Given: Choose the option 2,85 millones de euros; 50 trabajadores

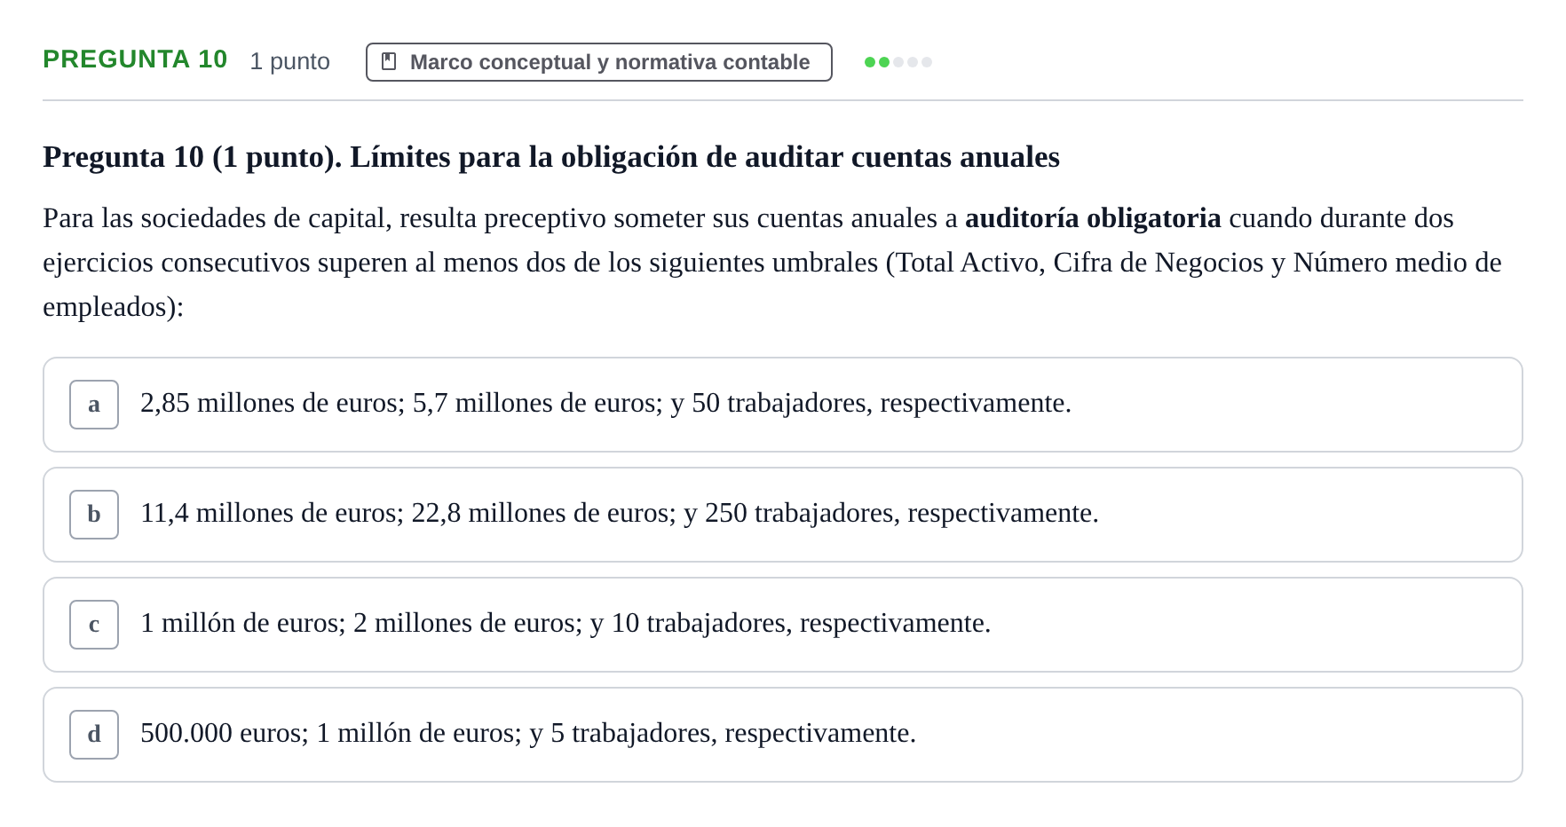Looking at the screenshot, I should click(x=783, y=405).
